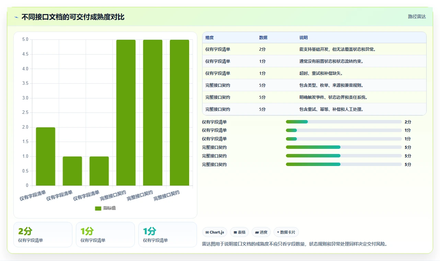
Task: Select the cell 超时、重试和补偿缺失。
Action: [321, 73]
